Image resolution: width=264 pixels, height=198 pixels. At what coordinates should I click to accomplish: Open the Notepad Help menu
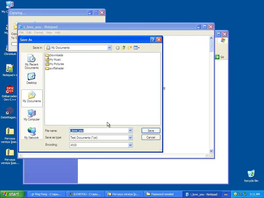(x=57, y=32)
